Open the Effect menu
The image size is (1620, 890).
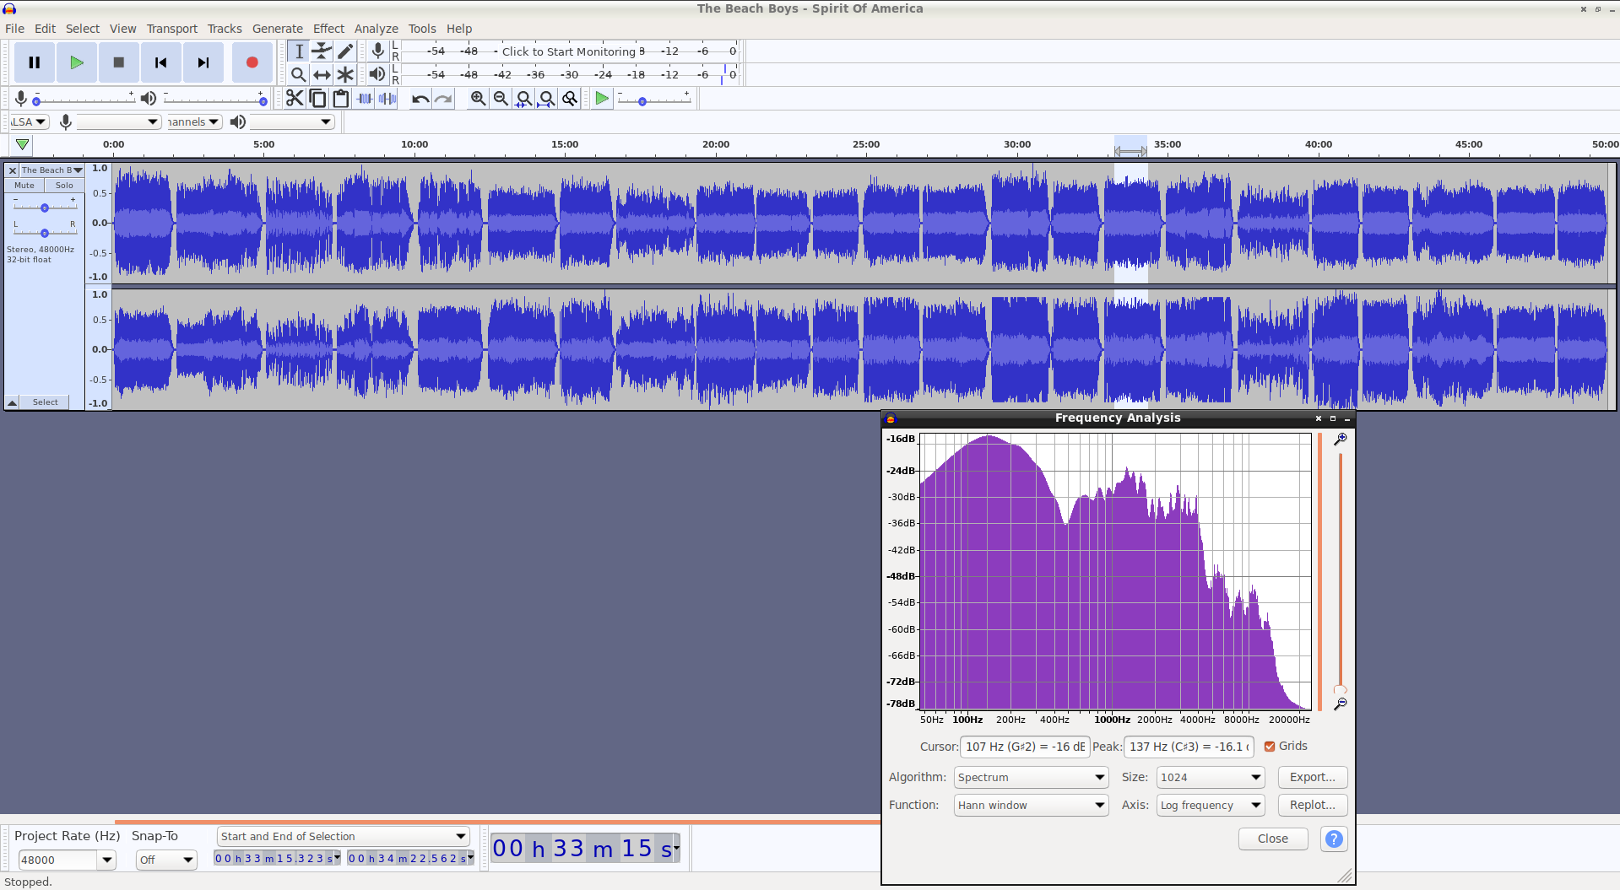328,29
